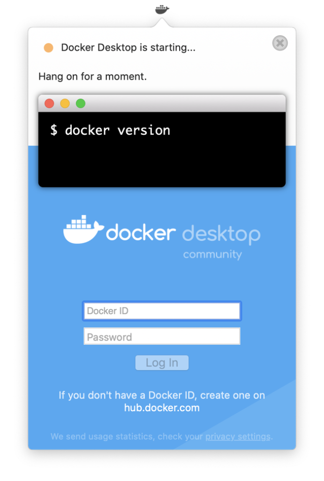Focus the Password input field
Image resolution: width=324 pixels, height=481 pixels.
coord(162,336)
